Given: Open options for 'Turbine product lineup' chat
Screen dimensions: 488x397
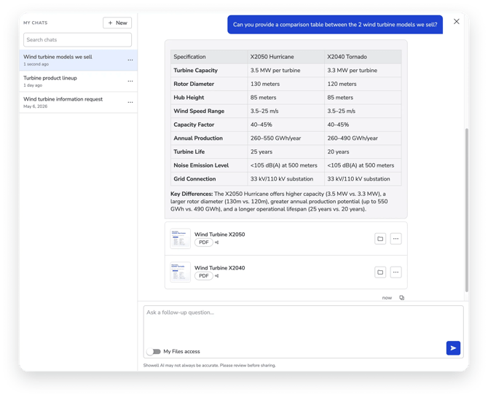Looking at the screenshot, I should coord(130,82).
